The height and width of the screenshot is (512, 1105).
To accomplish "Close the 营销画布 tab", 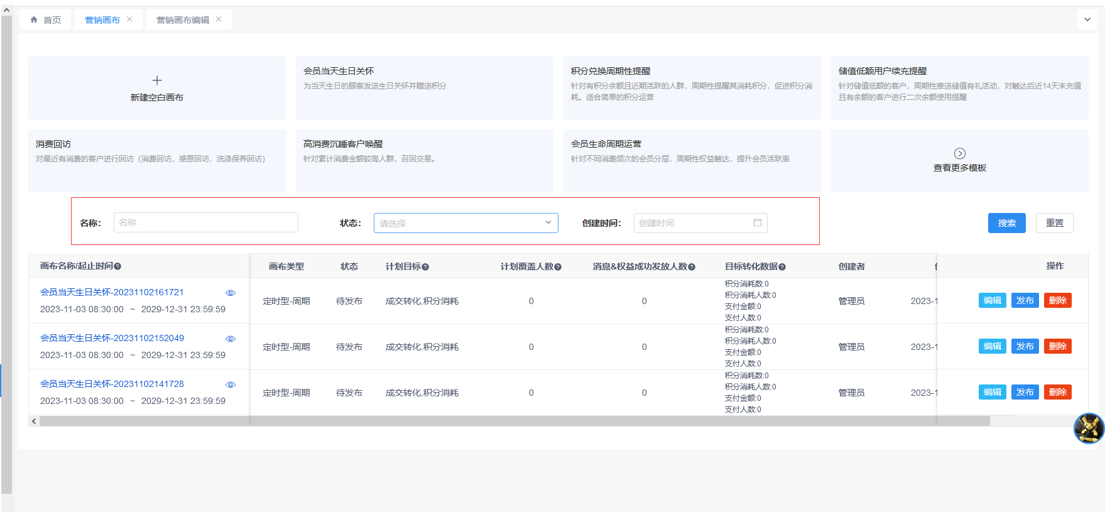I will (129, 19).
